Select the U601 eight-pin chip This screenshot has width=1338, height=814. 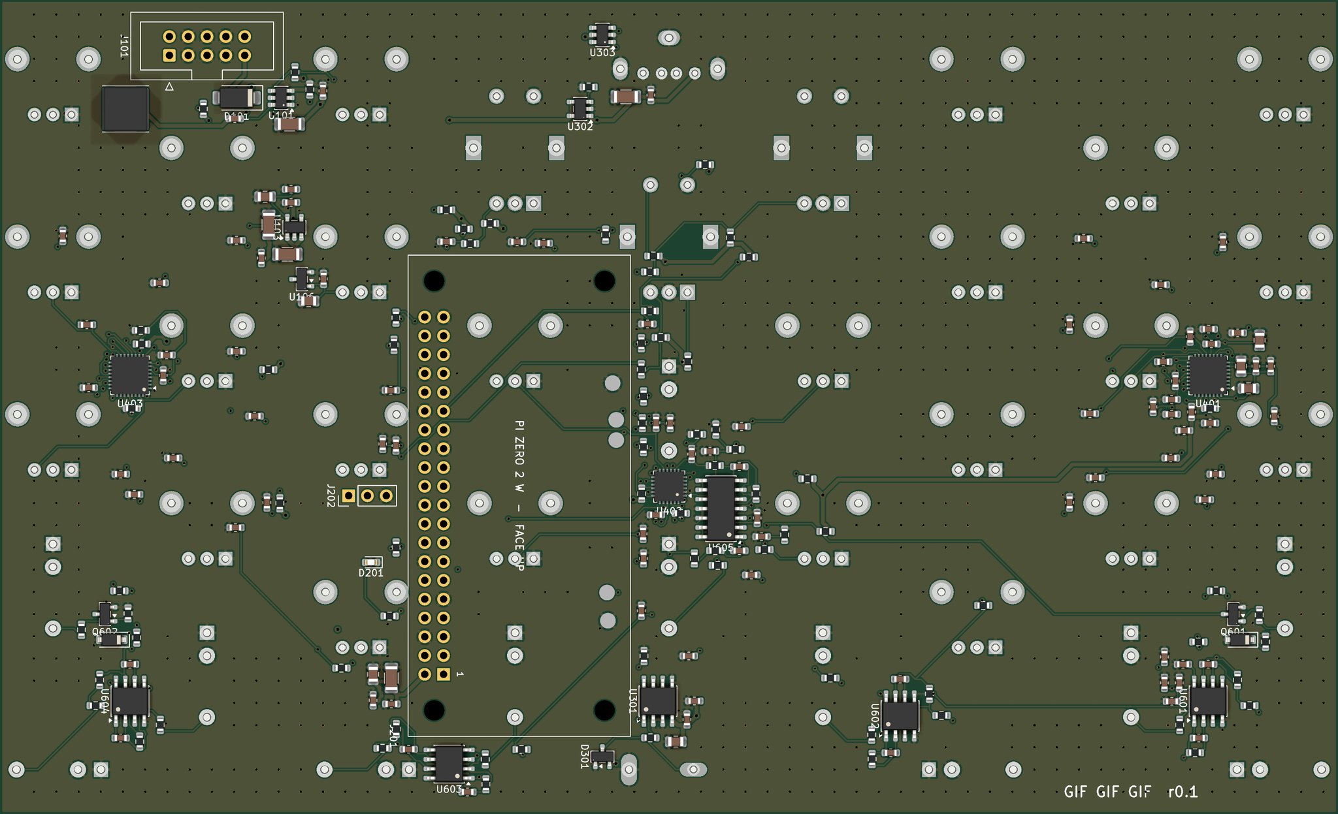point(1207,701)
